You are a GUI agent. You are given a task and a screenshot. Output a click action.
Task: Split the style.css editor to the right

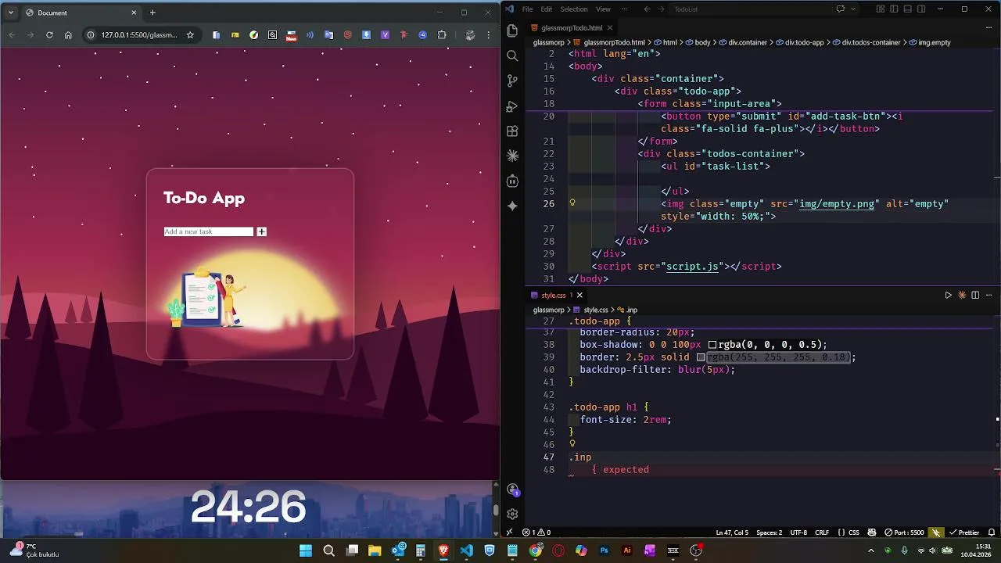(x=975, y=296)
